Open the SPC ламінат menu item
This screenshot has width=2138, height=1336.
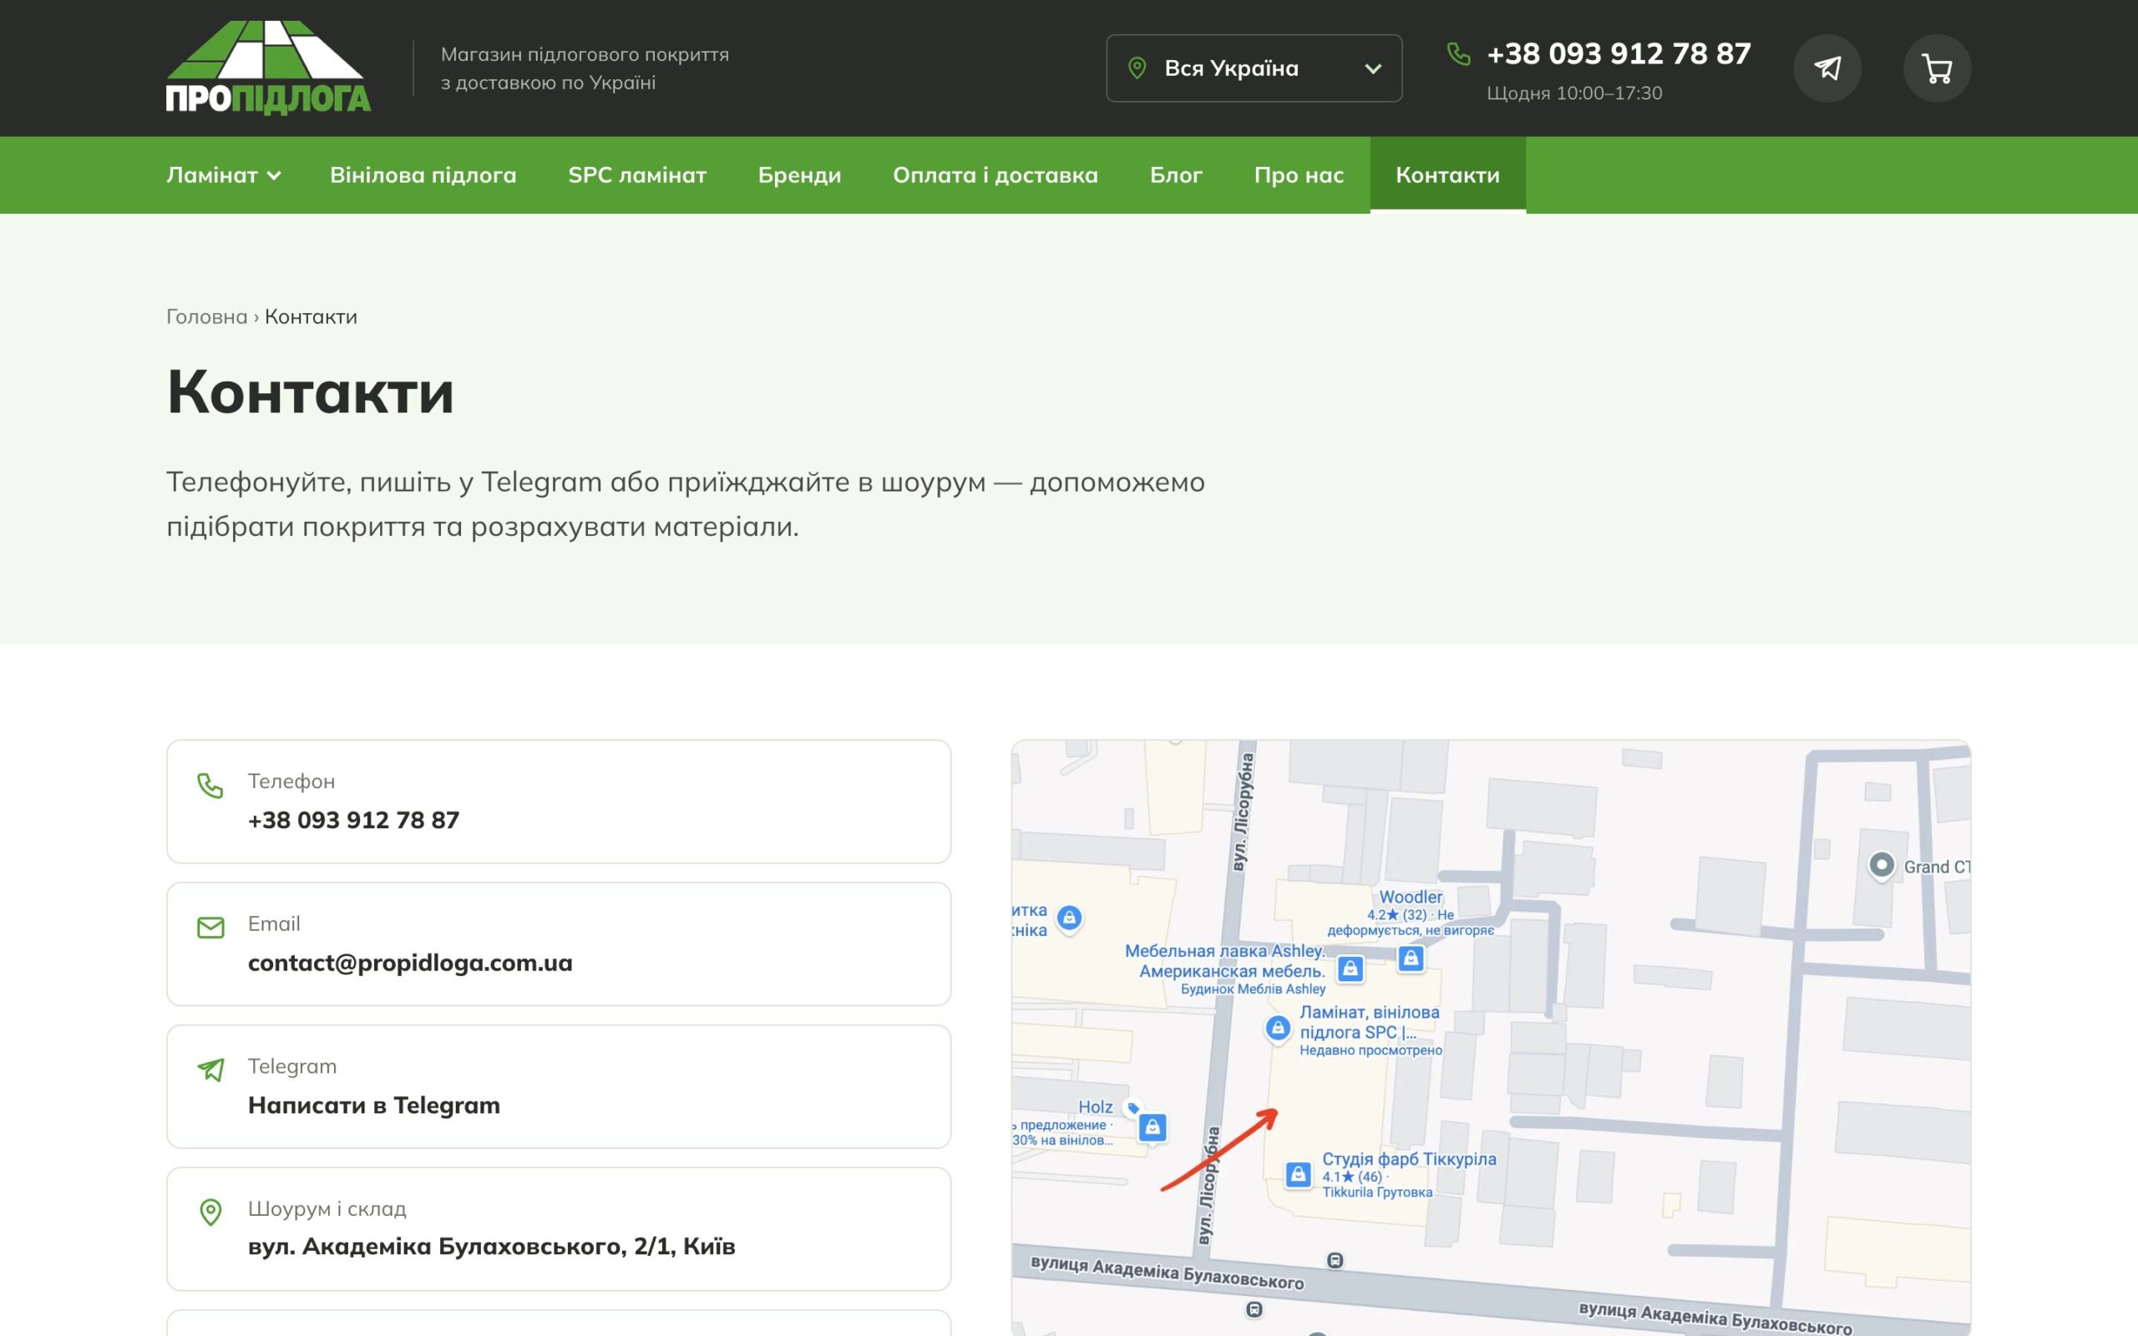pos(637,175)
